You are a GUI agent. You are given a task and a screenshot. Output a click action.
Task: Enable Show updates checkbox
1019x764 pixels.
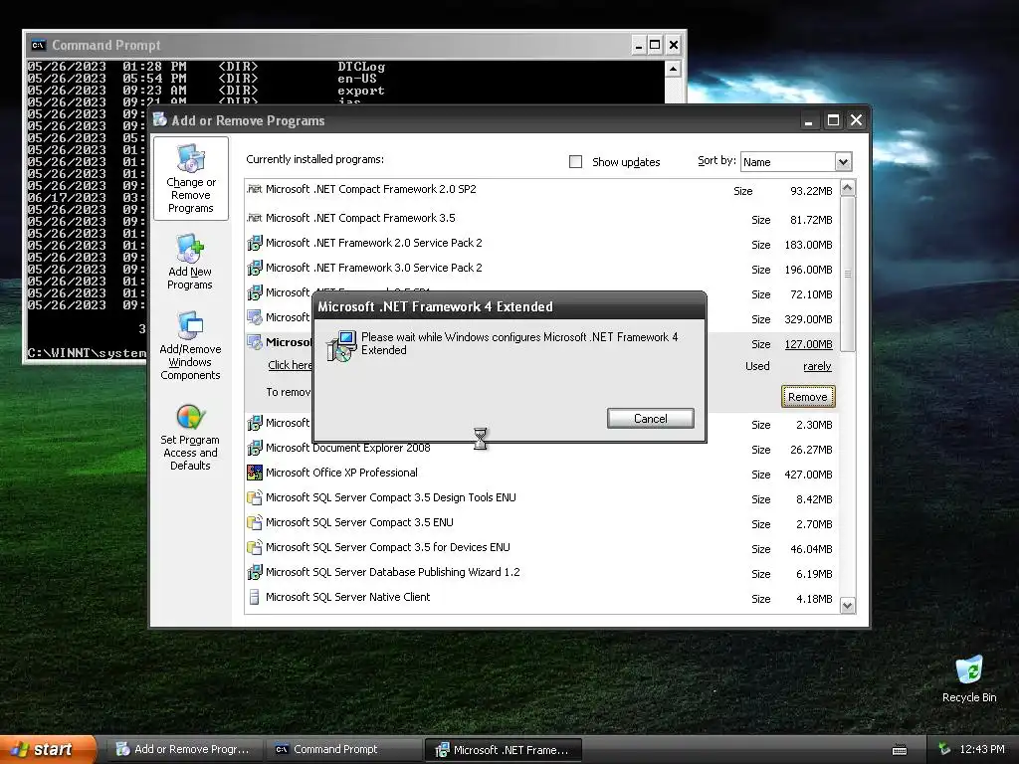(575, 162)
